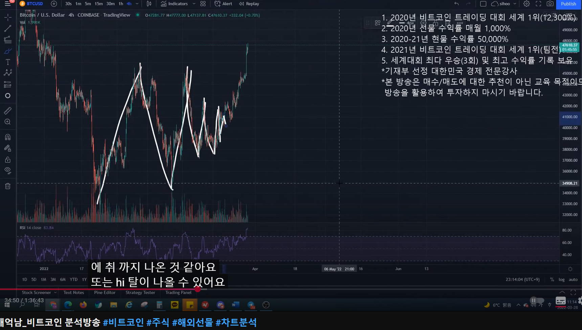Switch to the 1h timeframe
This screenshot has width=582, height=330.
121,4
